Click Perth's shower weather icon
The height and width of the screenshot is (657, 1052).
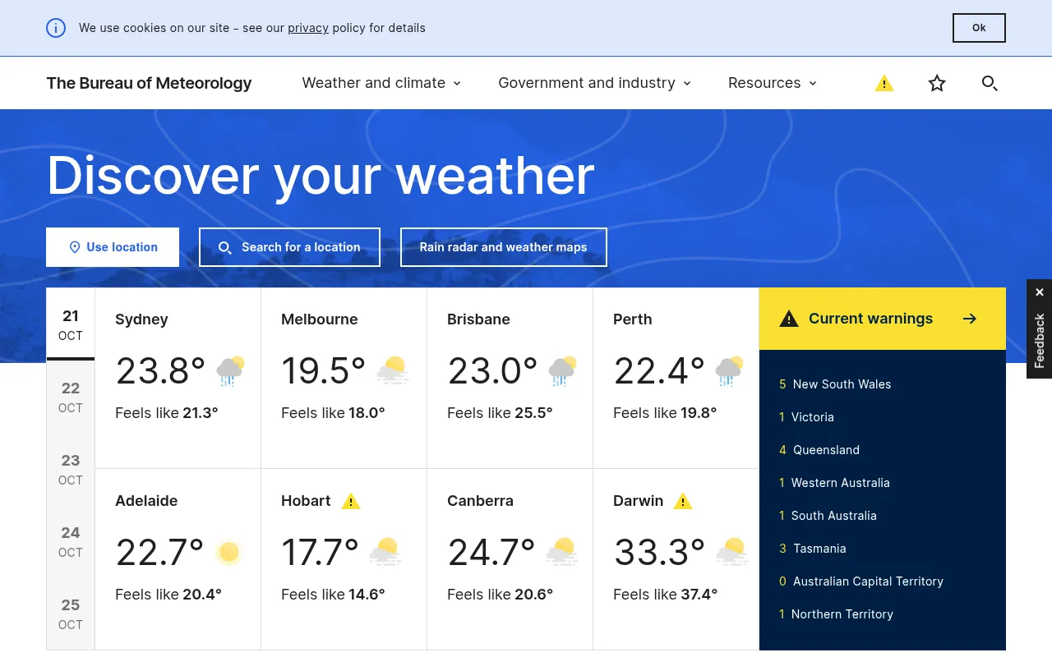[730, 371]
